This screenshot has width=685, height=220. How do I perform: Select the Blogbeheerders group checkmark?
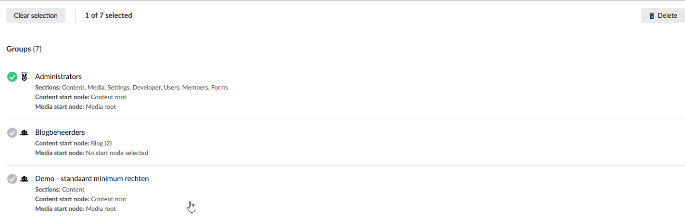13,132
